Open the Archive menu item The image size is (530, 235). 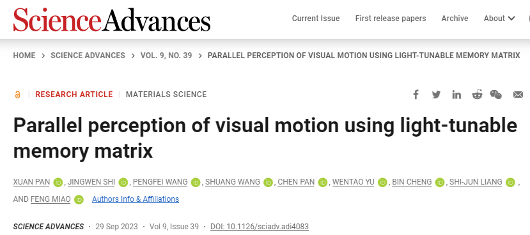point(455,19)
